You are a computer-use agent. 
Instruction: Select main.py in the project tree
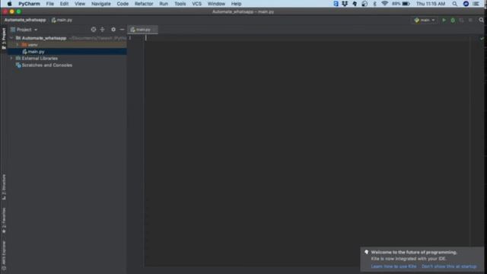coord(67,52)
